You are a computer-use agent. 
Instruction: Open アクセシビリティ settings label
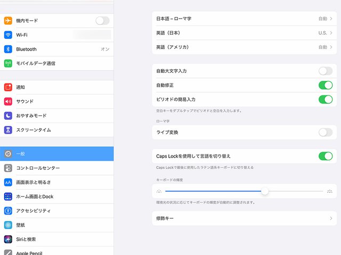[x=34, y=211]
